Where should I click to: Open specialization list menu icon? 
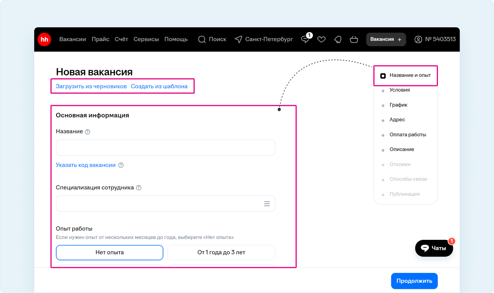point(267,204)
